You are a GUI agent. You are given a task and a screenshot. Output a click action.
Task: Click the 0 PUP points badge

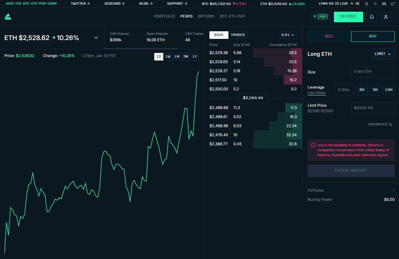(x=320, y=17)
